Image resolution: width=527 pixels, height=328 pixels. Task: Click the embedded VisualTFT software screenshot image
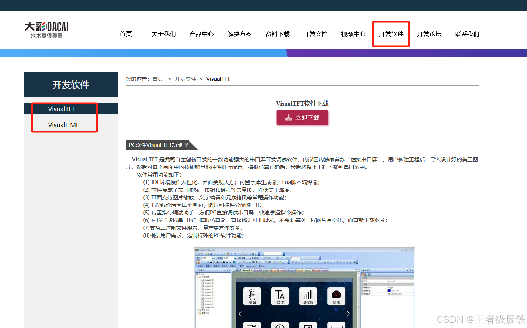(305, 288)
